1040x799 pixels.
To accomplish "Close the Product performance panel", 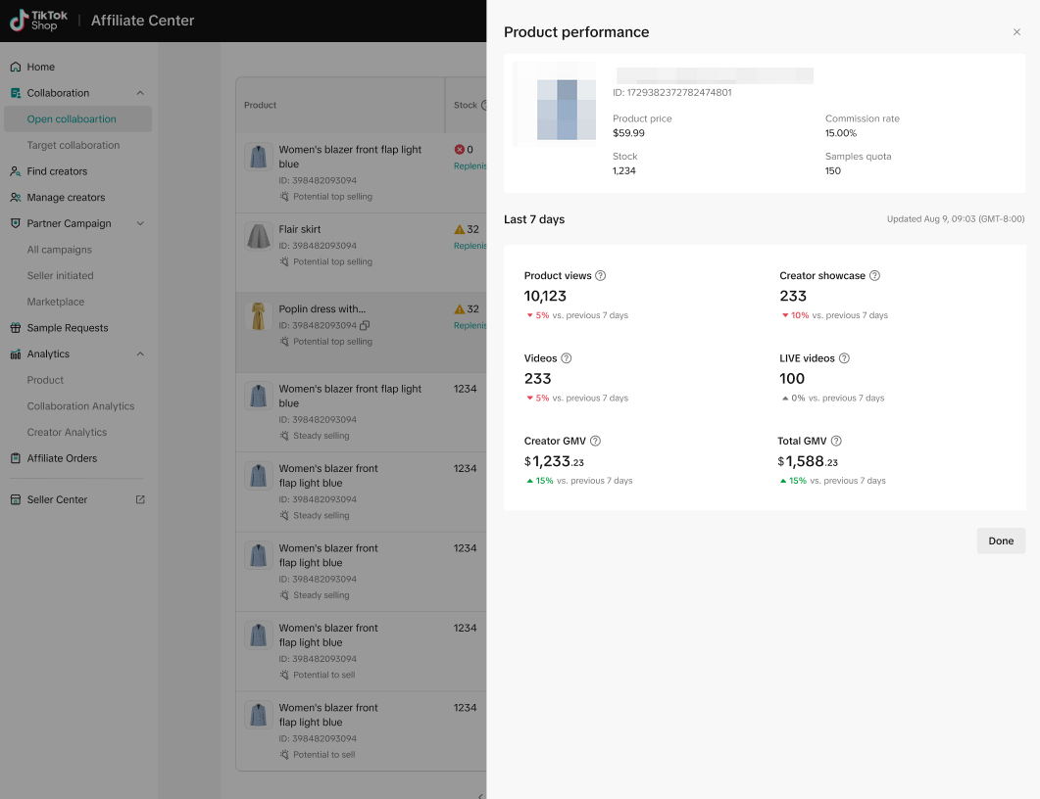I will point(1016,32).
